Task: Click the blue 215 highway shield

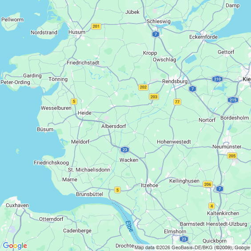Action: 233,100
